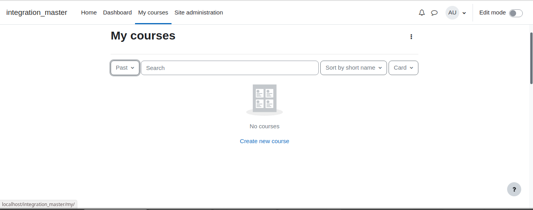
Task: Click the integration_master site name
Action: (x=37, y=13)
